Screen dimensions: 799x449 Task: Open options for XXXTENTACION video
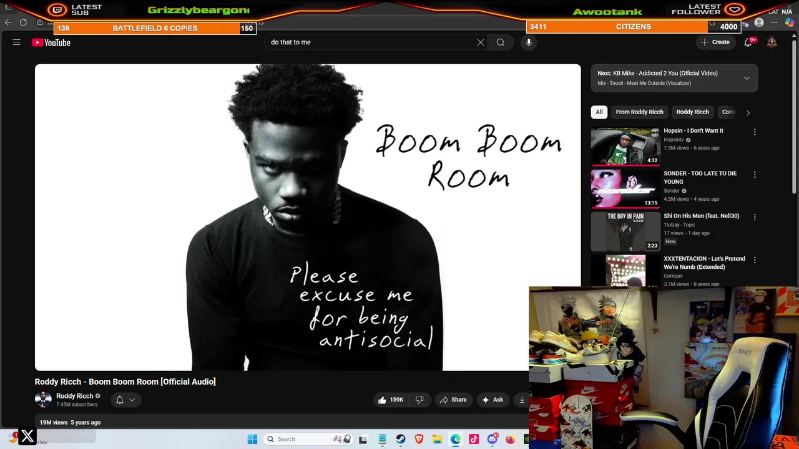pos(755,259)
